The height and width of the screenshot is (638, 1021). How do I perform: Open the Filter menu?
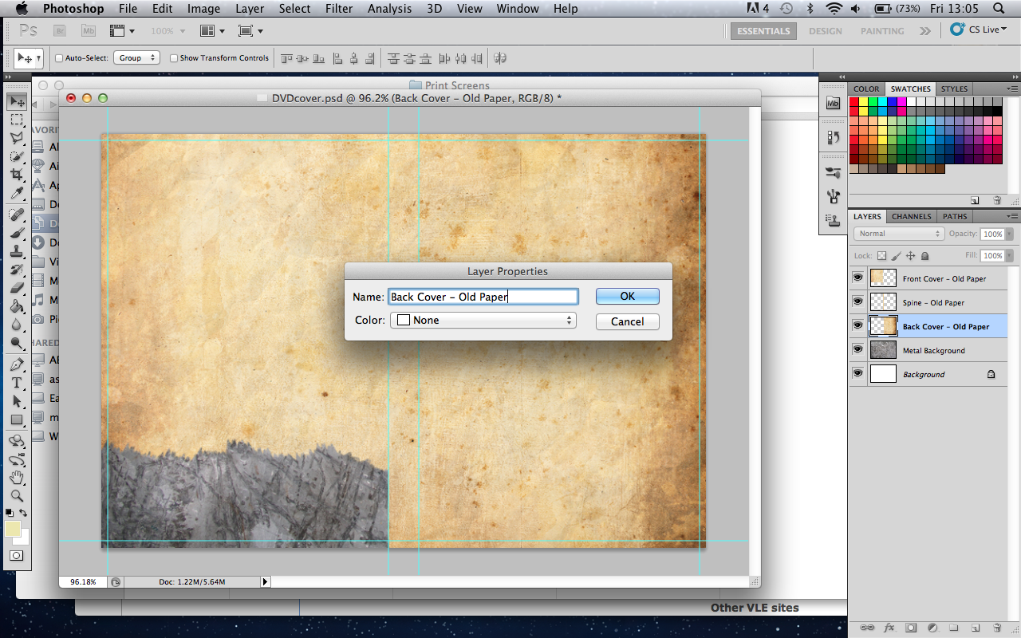(x=339, y=9)
